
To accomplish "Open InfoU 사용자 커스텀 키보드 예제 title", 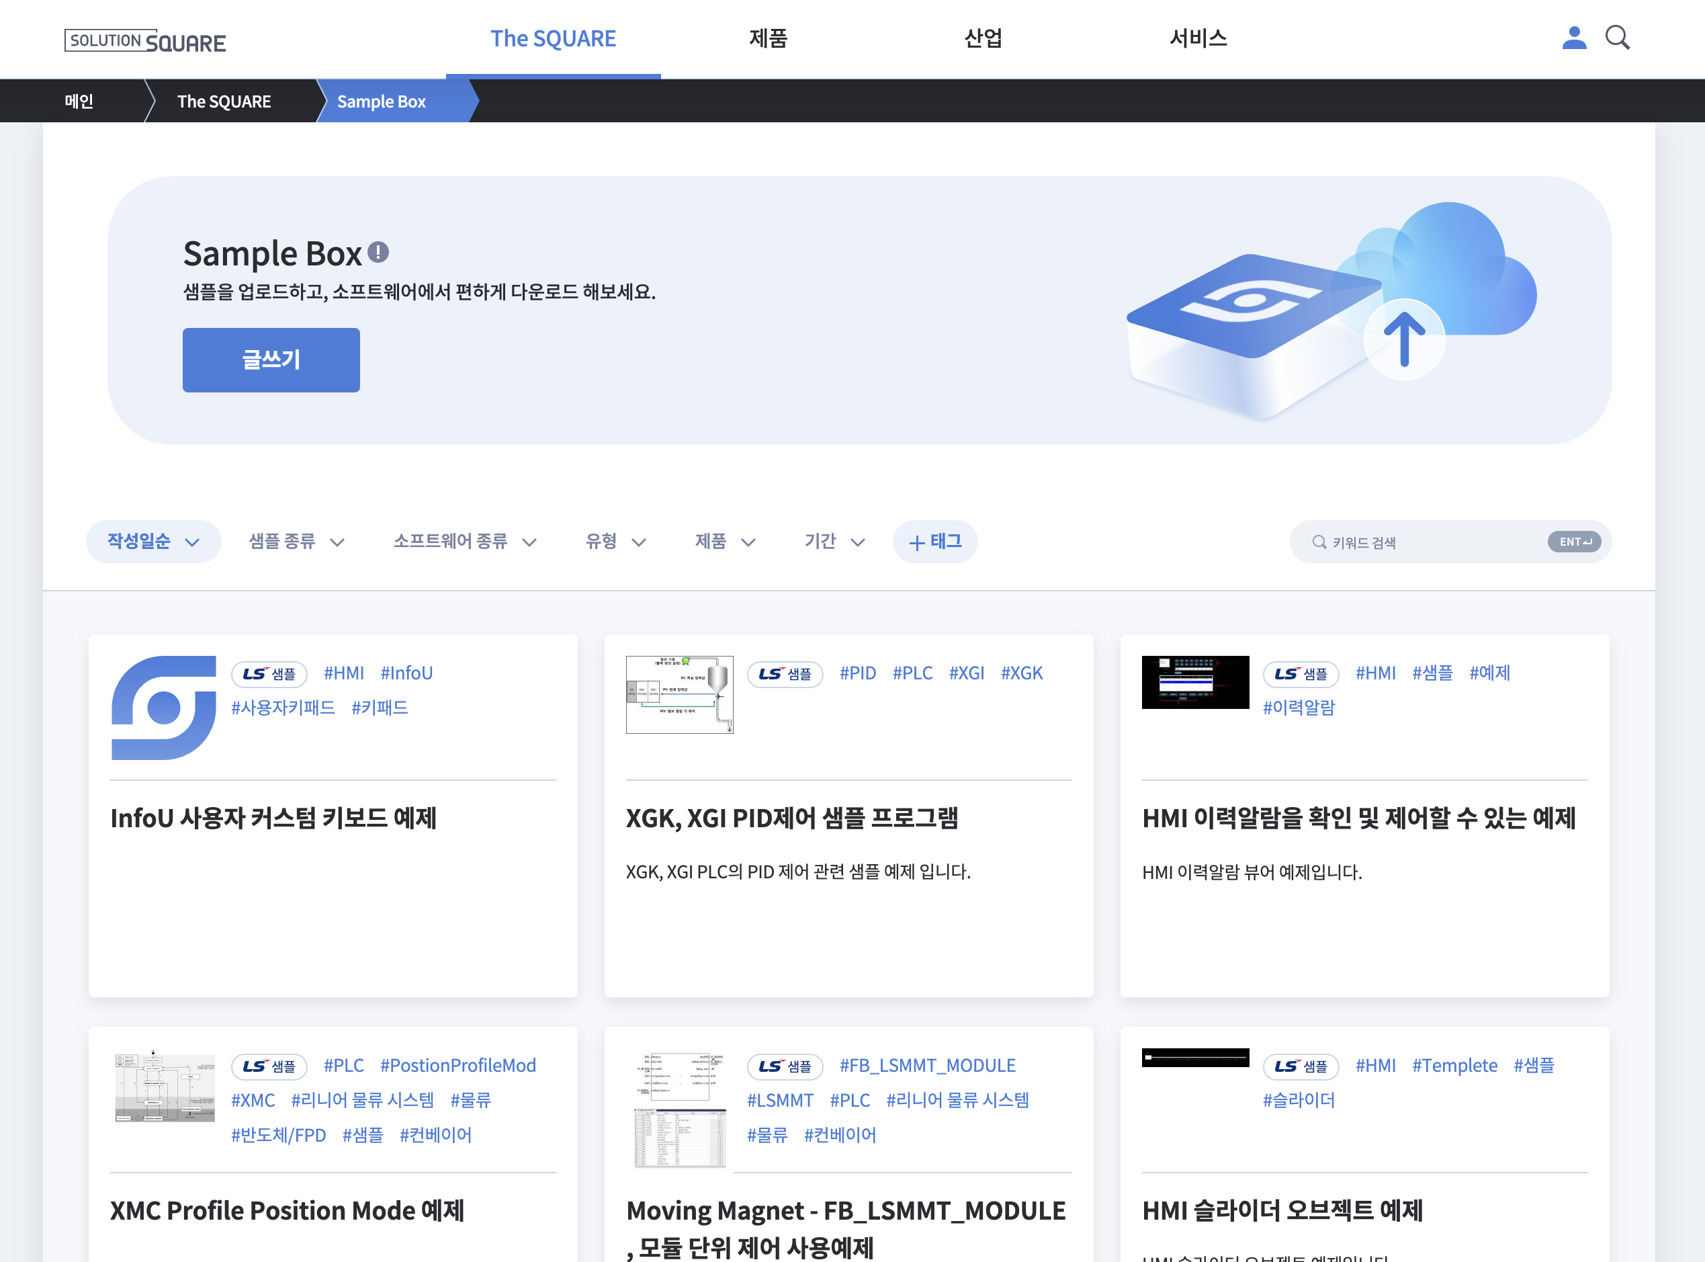I will pyautogui.click(x=273, y=818).
